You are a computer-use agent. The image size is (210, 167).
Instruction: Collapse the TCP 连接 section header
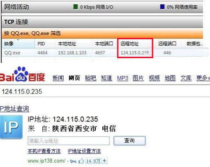[102, 22]
